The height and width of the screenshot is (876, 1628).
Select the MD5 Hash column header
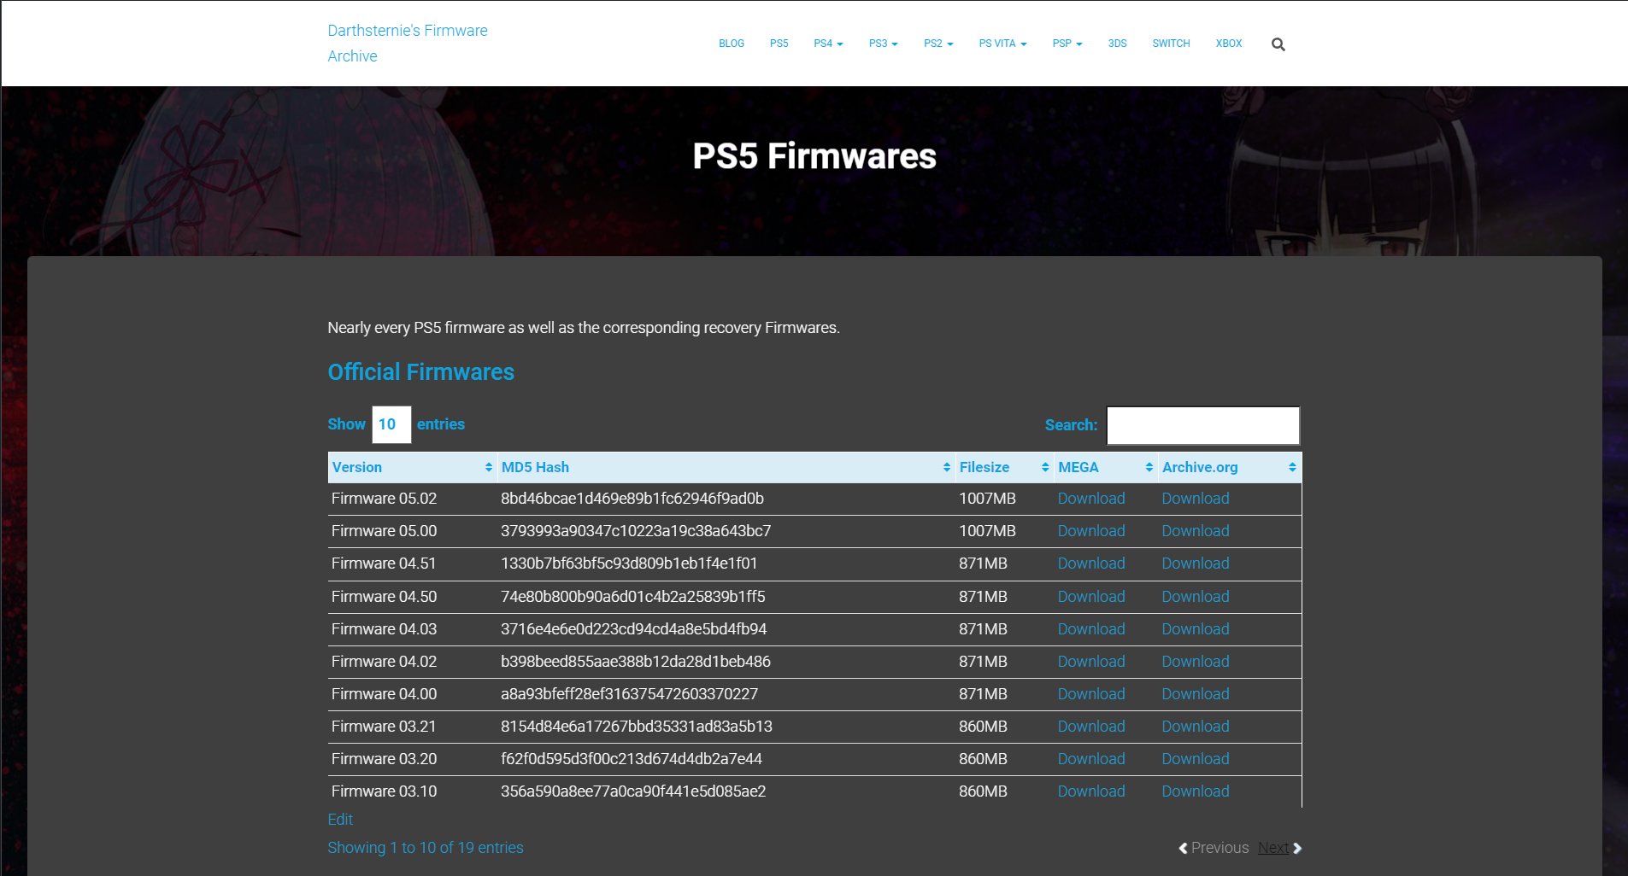(726, 467)
